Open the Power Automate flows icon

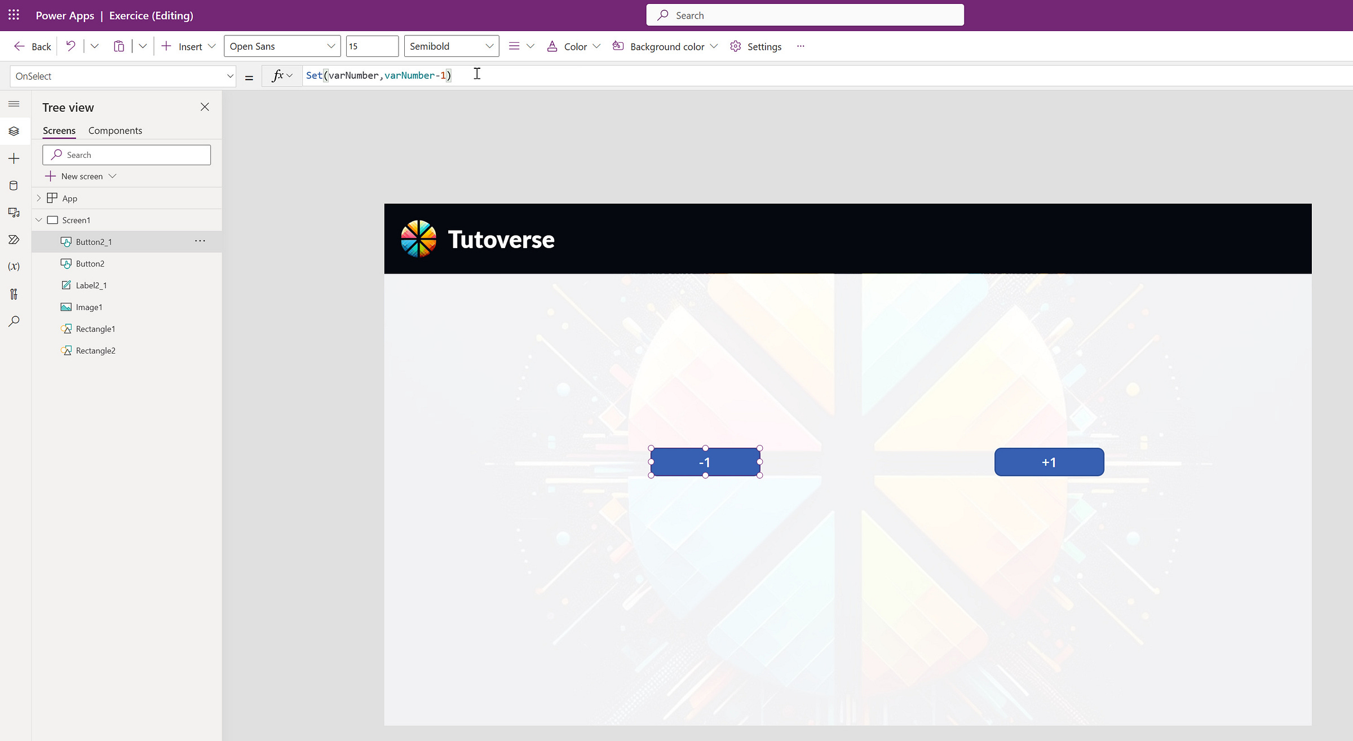(x=14, y=240)
